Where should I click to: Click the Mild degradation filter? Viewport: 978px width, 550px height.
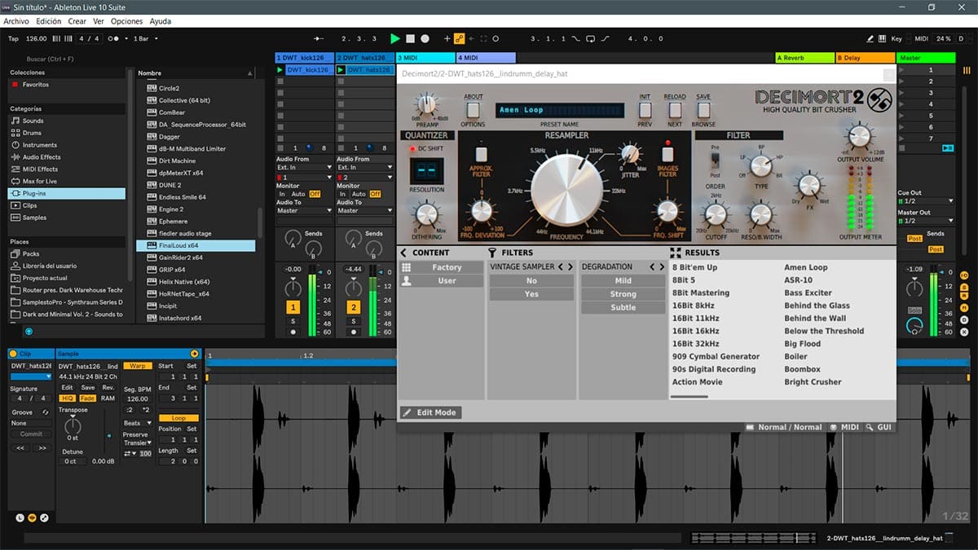point(623,280)
